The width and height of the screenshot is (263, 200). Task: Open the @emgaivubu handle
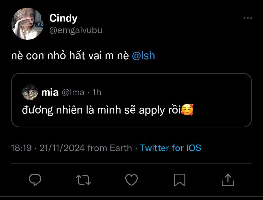[76, 31]
